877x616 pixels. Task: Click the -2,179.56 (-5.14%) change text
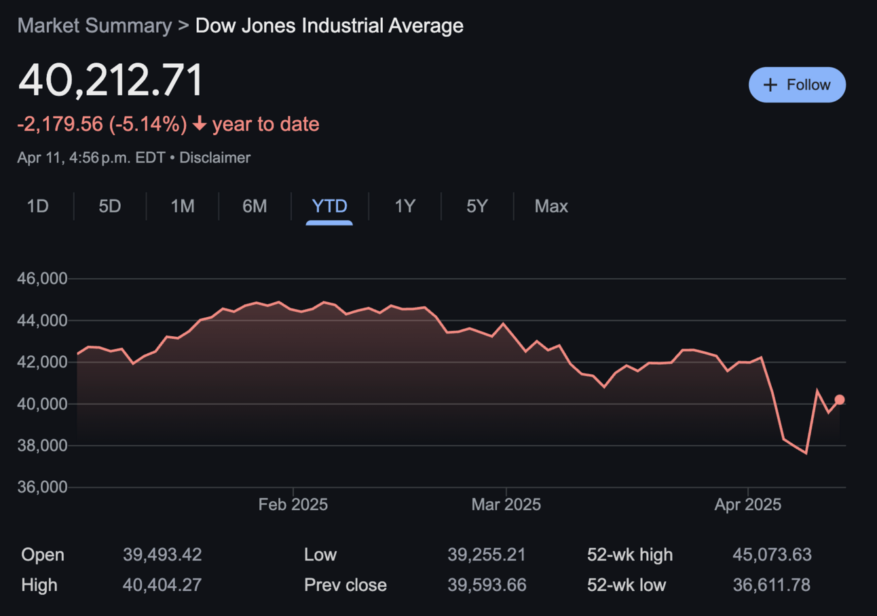(x=102, y=124)
